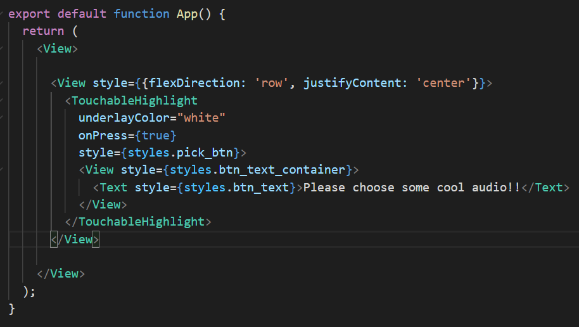Viewport: 579px width, 327px height.
Task: Click the 'Please choose some cool audio!!' text
Action: click(412, 188)
